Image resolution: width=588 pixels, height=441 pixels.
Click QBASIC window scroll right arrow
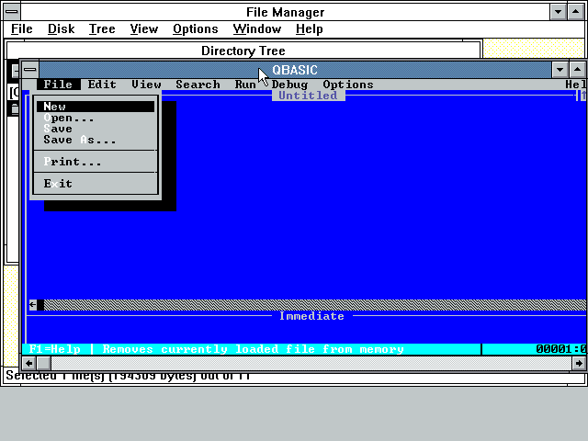[x=579, y=363]
